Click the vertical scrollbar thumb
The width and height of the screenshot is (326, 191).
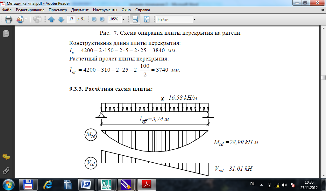pyautogui.click(x=323, y=78)
